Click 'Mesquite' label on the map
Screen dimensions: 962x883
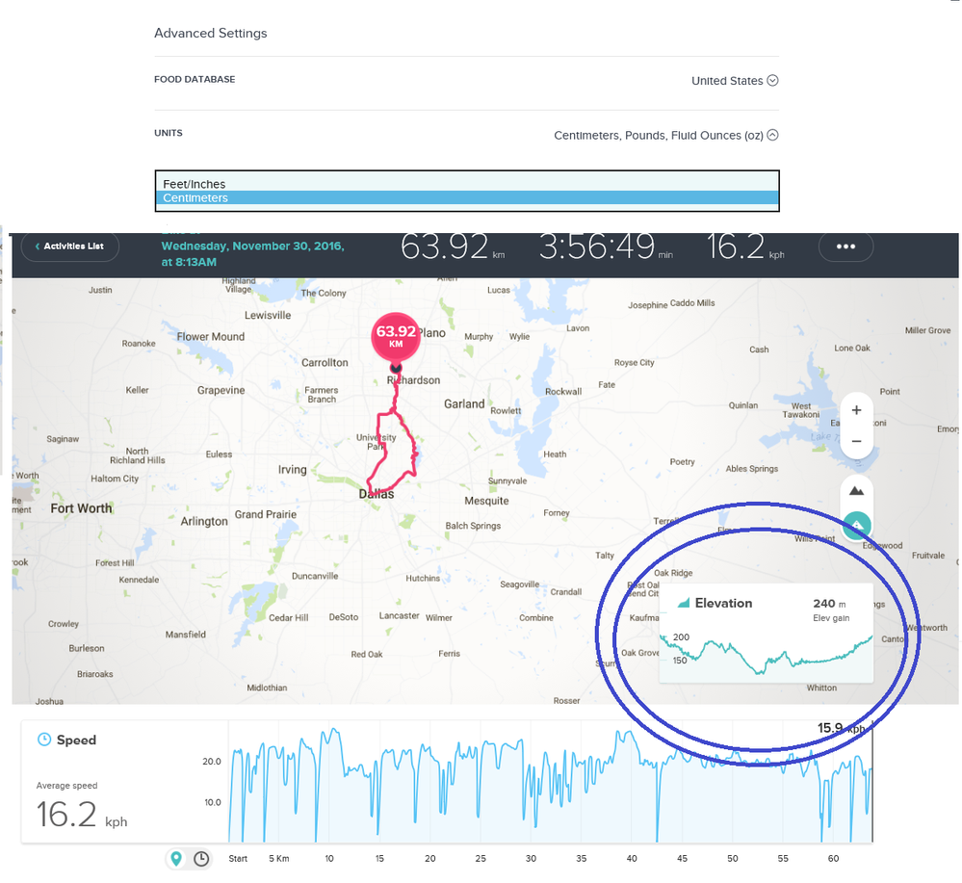pyautogui.click(x=486, y=501)
